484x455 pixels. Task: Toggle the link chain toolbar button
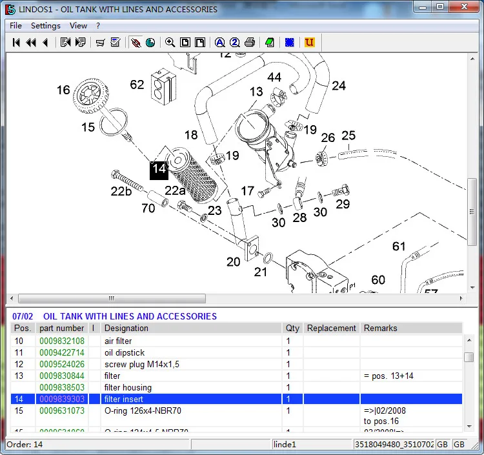coord(136,43)
